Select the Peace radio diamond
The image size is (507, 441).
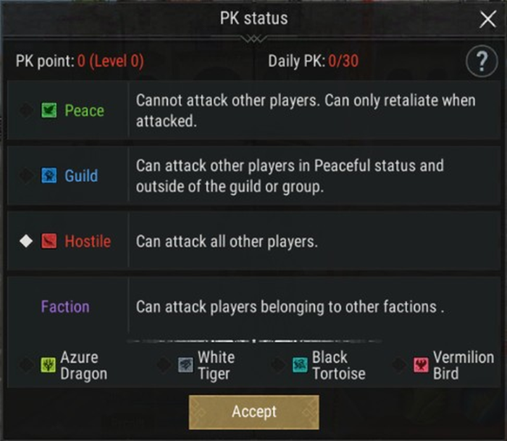tap(26, 111)
